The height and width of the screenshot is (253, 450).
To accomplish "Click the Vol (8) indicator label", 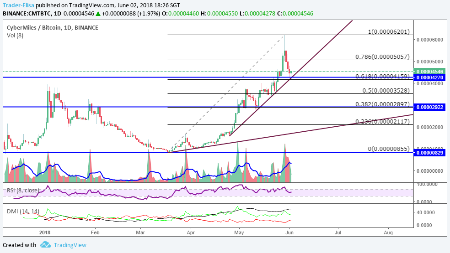I will 15,36.
